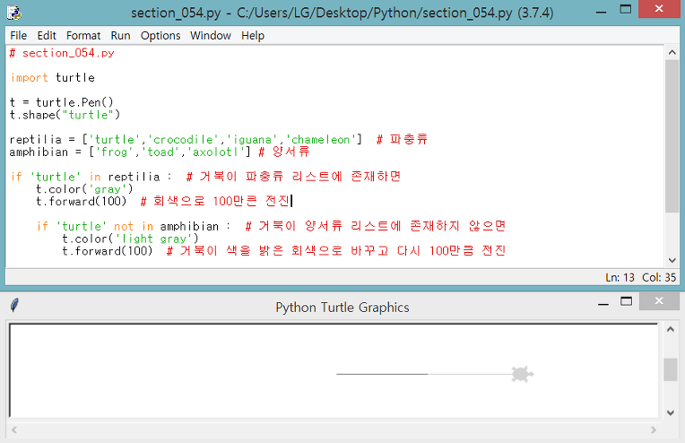This screenshot has width=685, height=443.
Task: Click the comment line '# section_054.py'
Action: click(x=62, y=53)
